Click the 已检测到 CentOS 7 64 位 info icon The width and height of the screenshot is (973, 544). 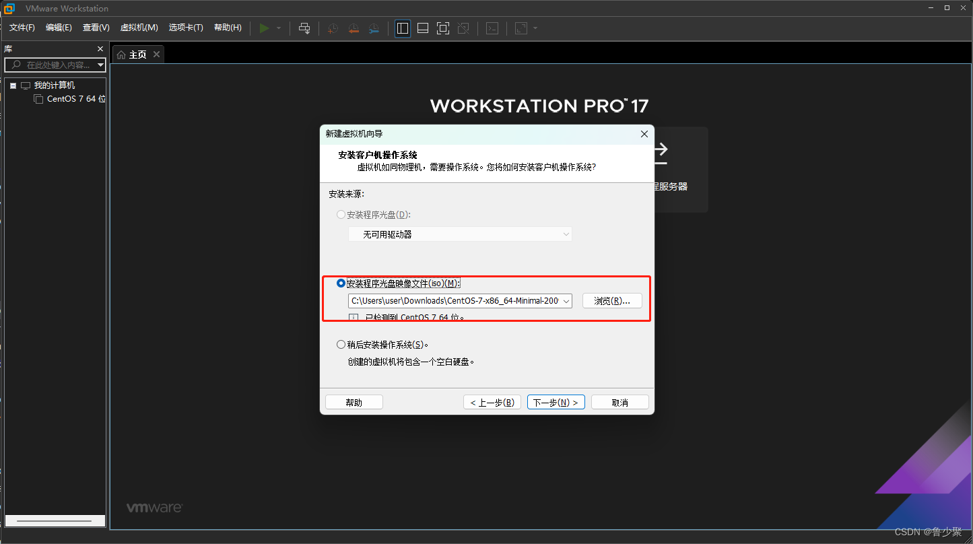click(x=354, y=317)
